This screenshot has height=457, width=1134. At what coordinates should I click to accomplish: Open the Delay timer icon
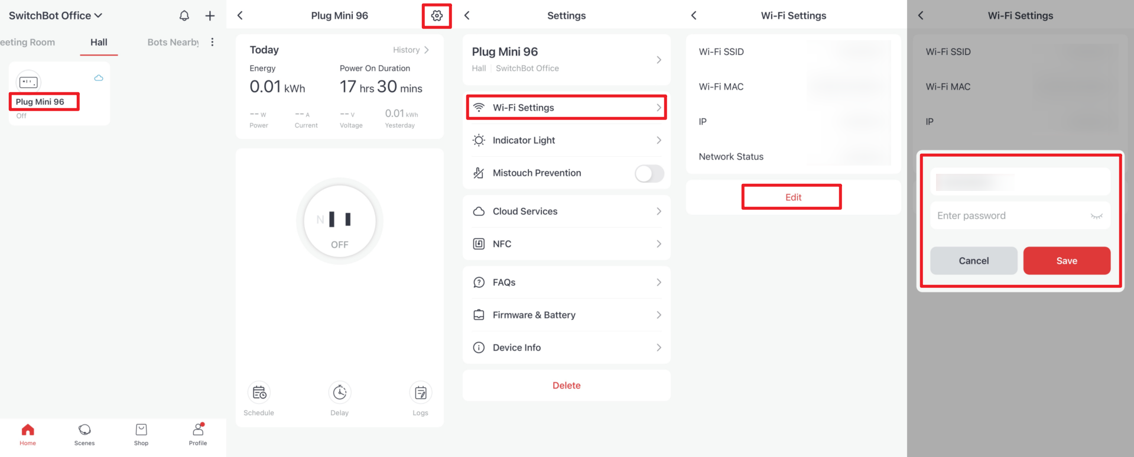tap(339, 393)
